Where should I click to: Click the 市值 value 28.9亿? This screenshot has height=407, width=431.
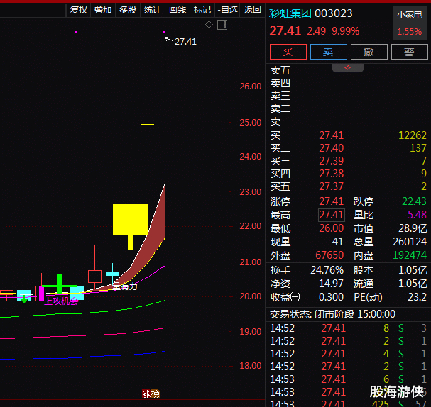[413, 228]
